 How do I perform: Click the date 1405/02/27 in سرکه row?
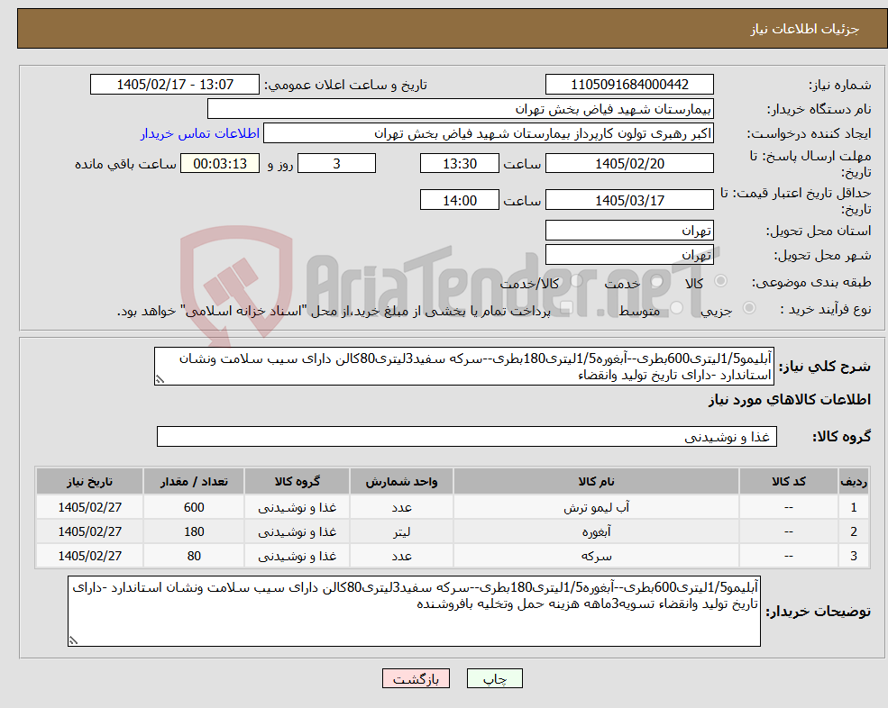tap(89, 557)
